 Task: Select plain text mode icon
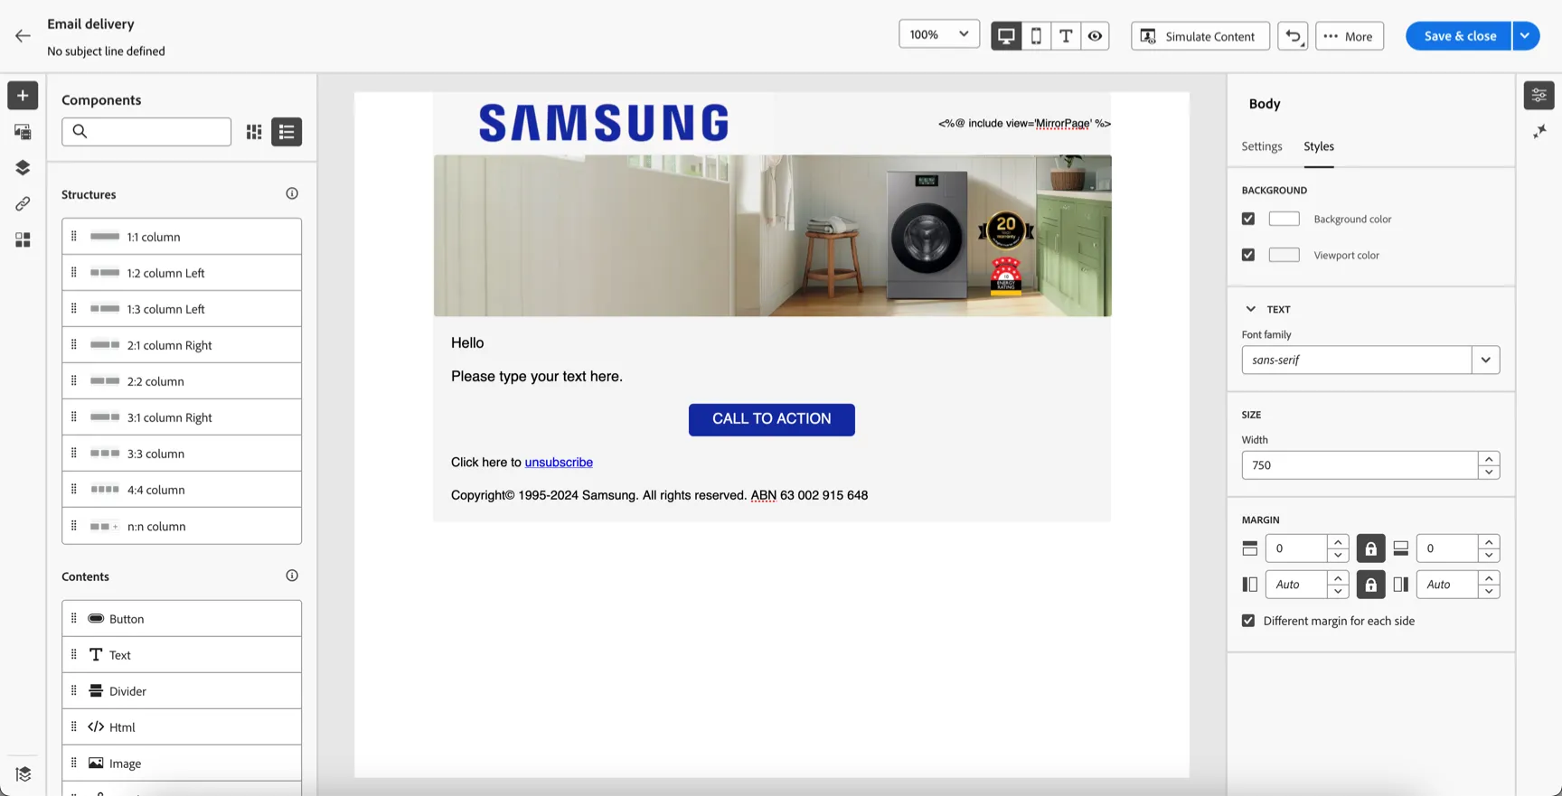[1066, 36]
